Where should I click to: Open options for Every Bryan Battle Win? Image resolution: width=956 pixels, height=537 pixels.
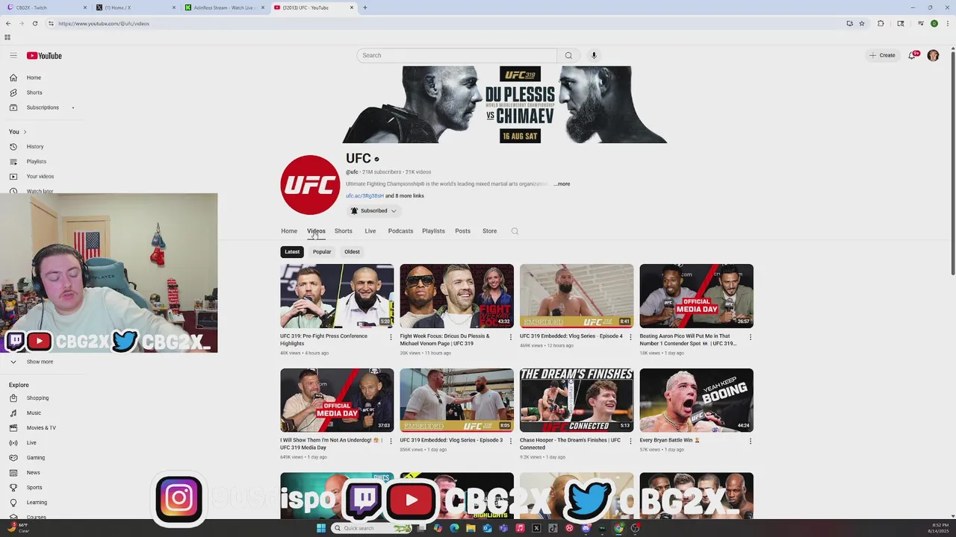click(x=750, y=441)
